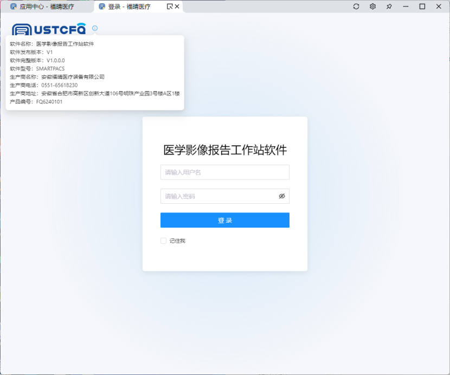This screenshot has height=375, width=450.
Task: Open settings via the gear icon
Action: click(372, 7)
